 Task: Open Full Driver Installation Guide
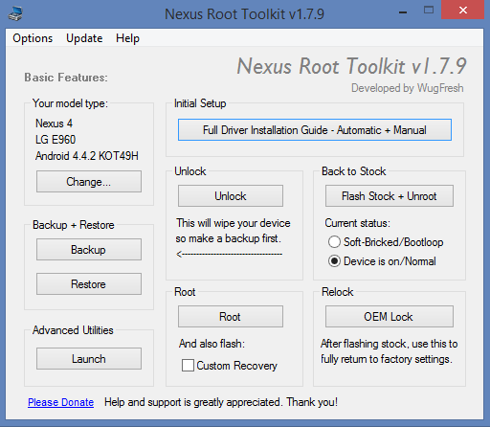(x=315, y=130)
